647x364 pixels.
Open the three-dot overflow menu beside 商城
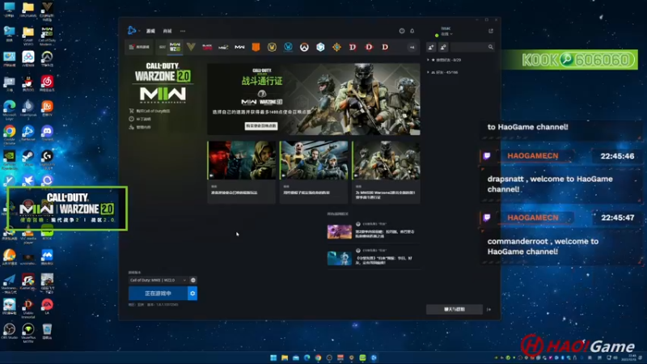(183, 31)
